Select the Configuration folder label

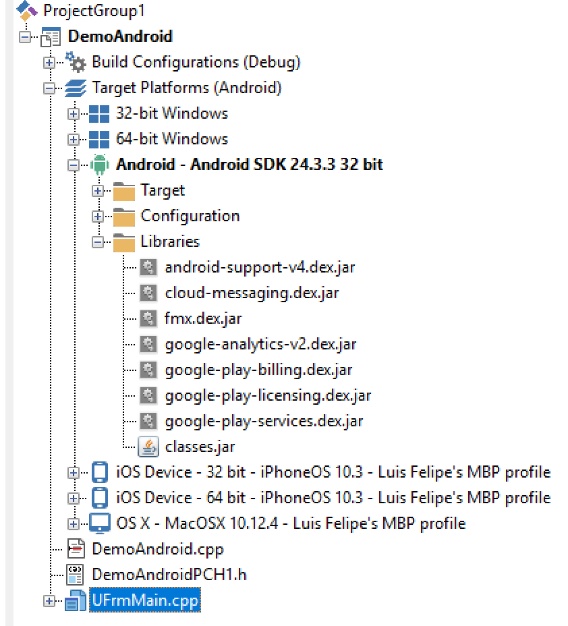[x=190, y=217]
